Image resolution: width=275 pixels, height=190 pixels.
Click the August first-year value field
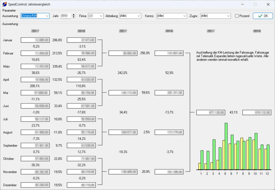(35, 132)
